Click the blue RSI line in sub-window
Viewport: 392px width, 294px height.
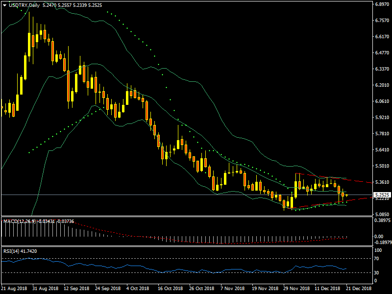(147, 269)
